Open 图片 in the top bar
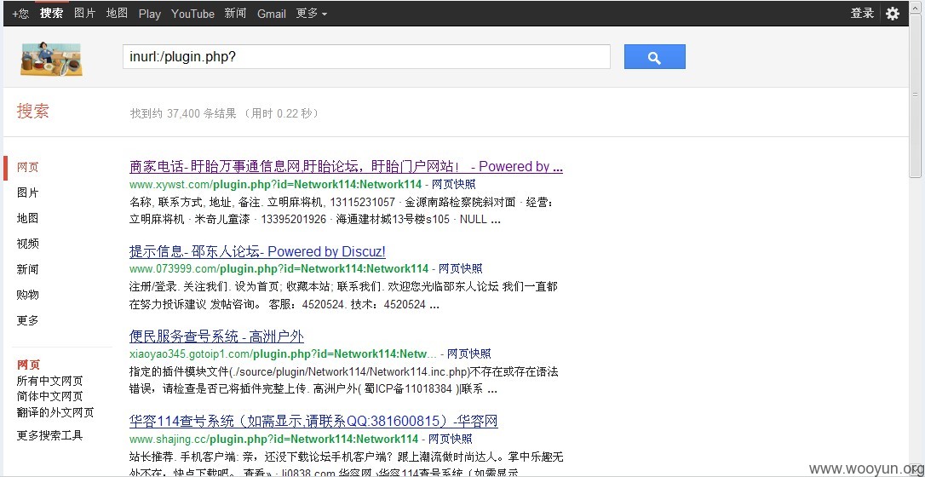 pos(85,13)
